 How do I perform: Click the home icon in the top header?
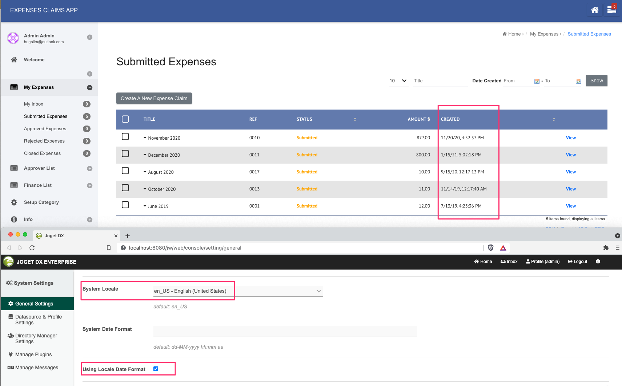click(594, 10)
